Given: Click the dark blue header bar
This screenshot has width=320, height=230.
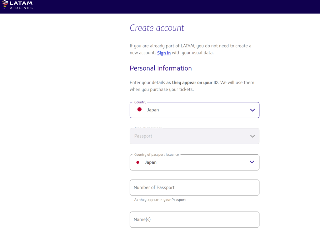Looking at the screenshot, I should [160, 7].
